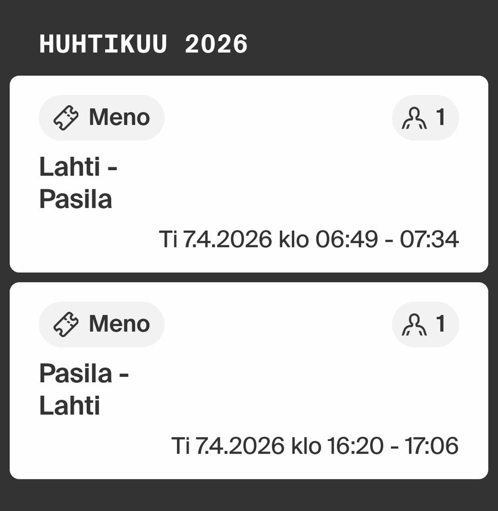
Task: Select the Meno label on the 16:20 trip
Action: click(119, 324)
